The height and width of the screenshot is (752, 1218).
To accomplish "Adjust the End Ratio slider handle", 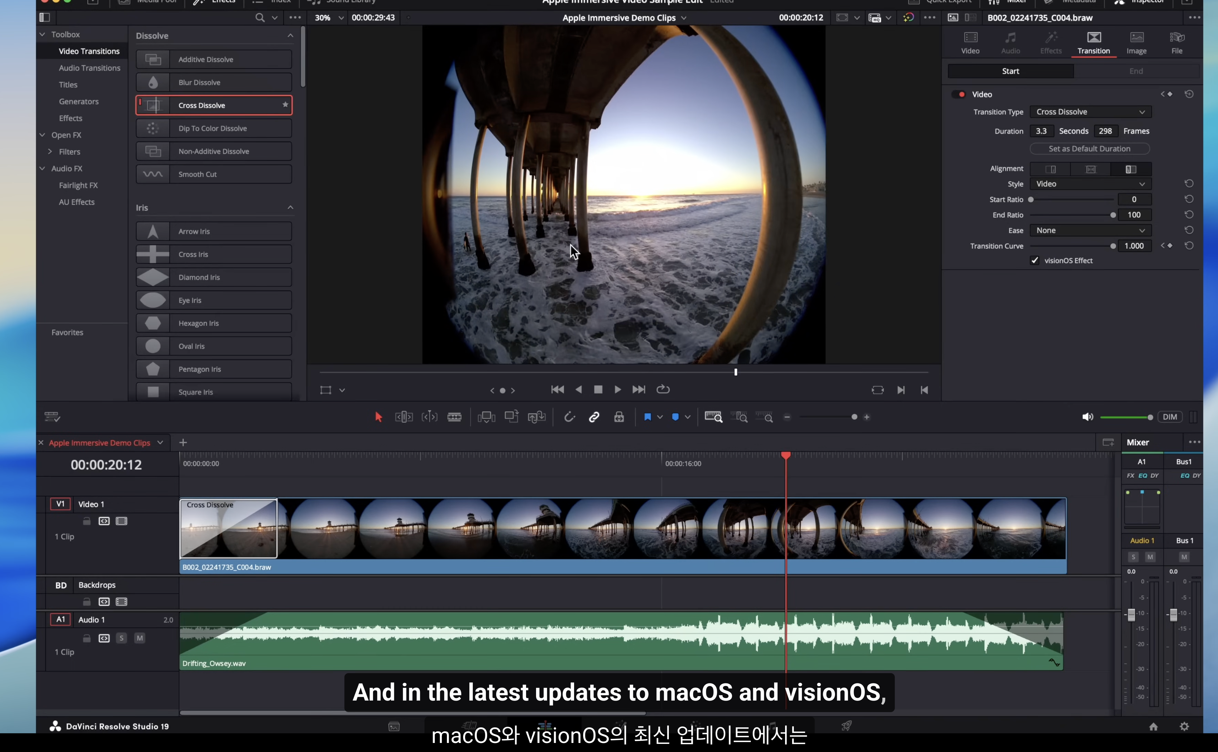I will click(1113, 215).
